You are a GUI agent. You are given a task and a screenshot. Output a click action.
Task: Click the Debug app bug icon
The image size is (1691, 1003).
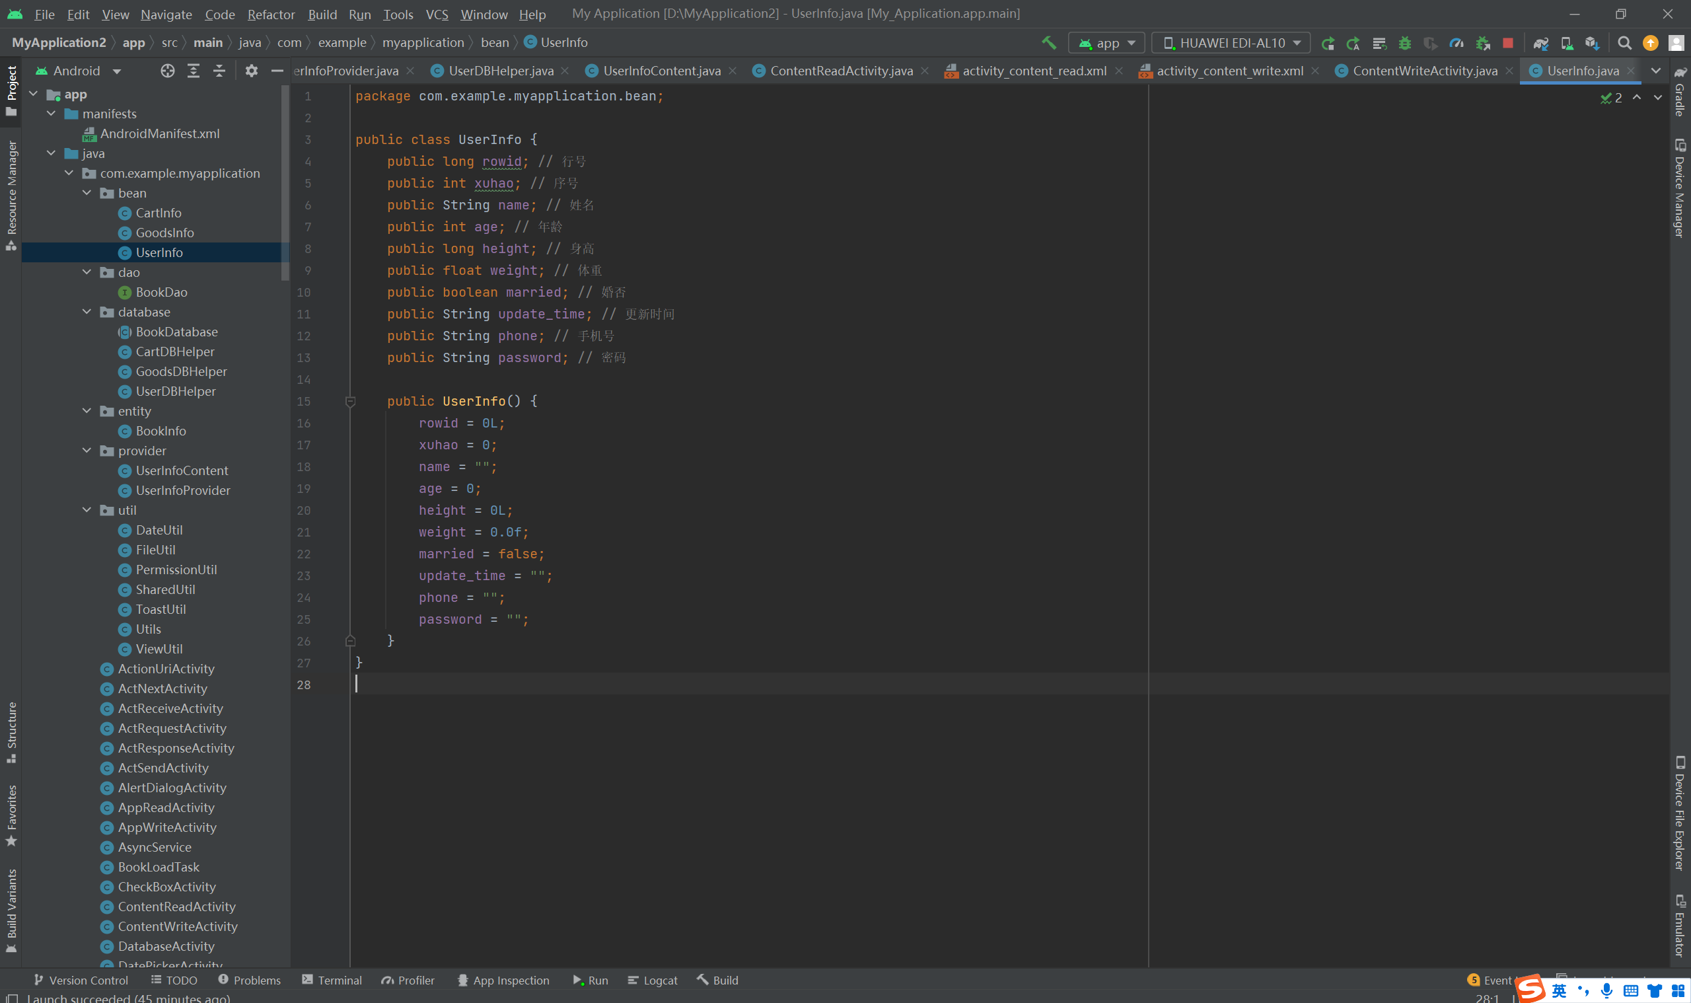1404,42
